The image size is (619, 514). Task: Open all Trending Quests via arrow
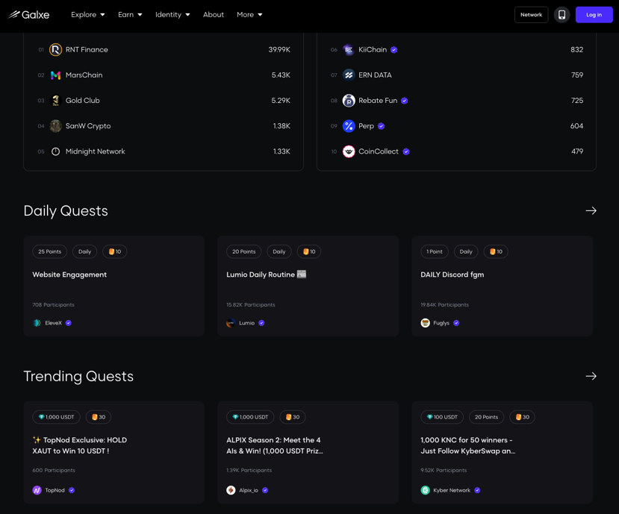(x=591, y=376)
